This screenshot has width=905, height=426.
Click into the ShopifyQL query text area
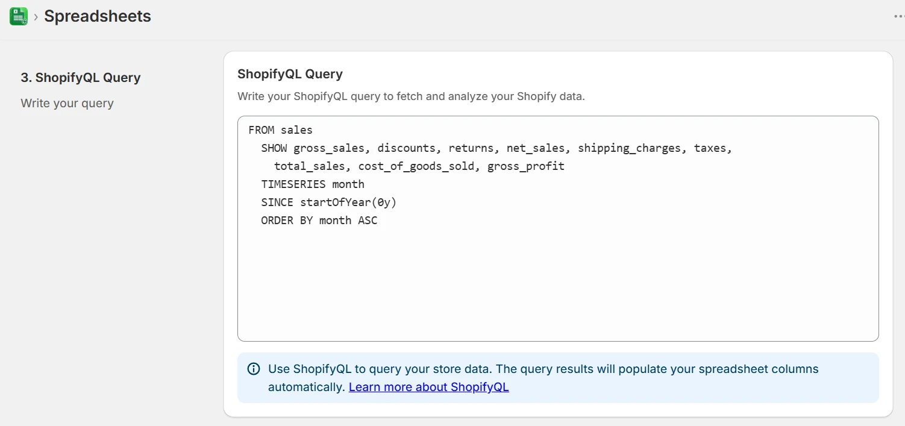point(558,229)
